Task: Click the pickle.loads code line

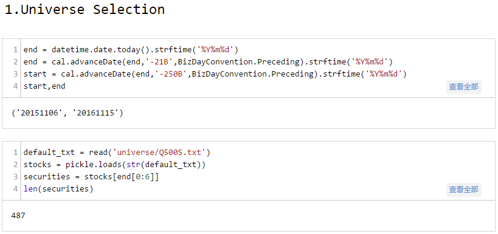Action: pyautogui.click(x=114, y=165)
